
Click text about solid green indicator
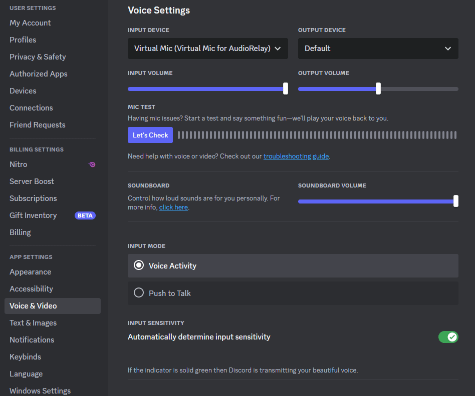(x=243, y=370)
